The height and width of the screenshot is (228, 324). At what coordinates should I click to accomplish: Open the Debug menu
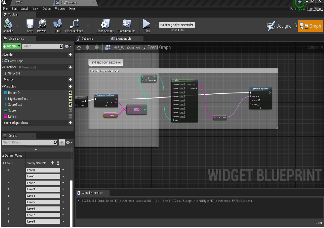tap(46, 9)
